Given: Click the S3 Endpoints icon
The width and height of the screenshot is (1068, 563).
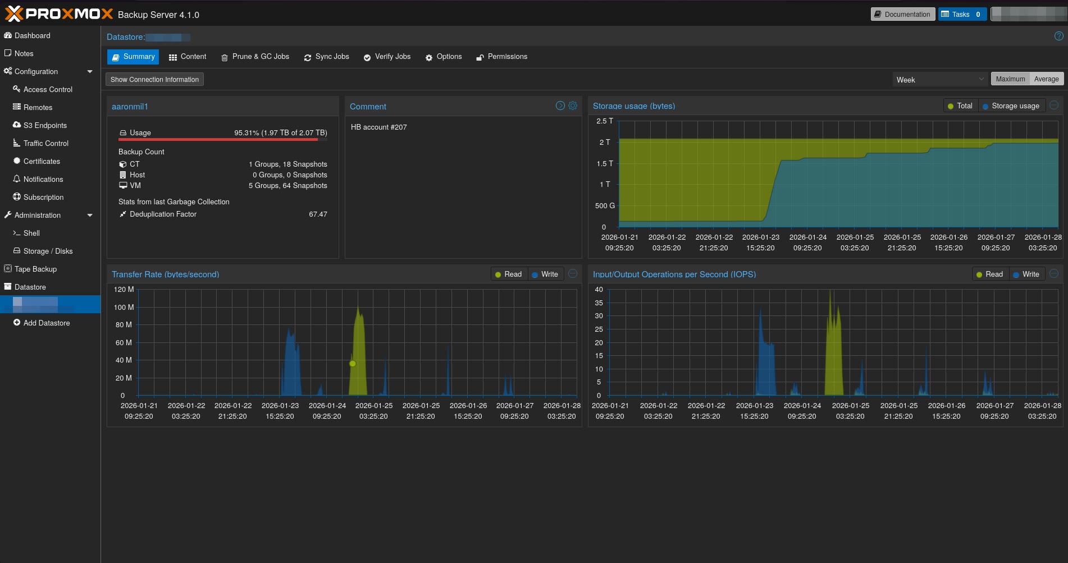Looking at the screenshot, I should click(x=16, y=125).
